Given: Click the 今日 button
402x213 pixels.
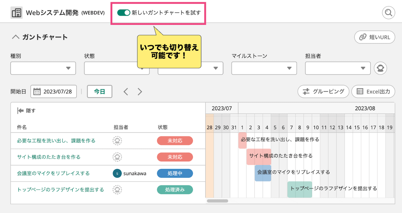Looking at the screenshot, I should point(99,91).
